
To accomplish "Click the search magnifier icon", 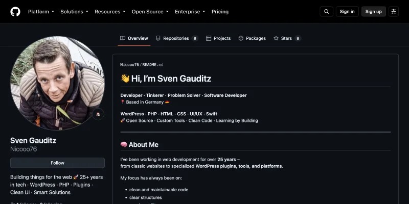I will pyautogui.click(x=326, y=11).
